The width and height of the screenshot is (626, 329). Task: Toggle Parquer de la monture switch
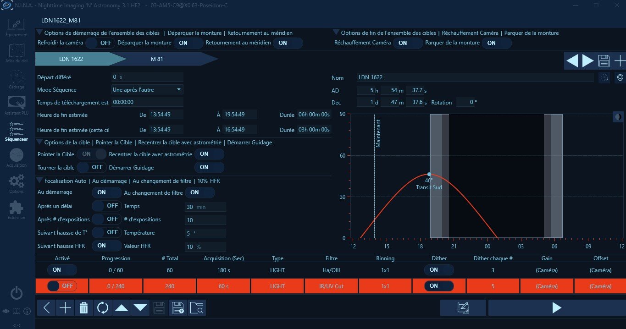[496, 43]
